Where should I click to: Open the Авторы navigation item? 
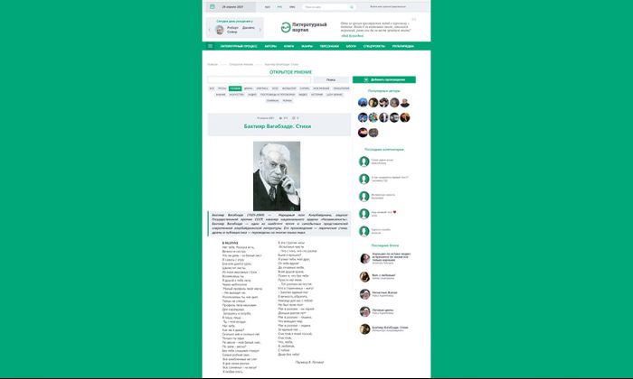tap(270, 46)
